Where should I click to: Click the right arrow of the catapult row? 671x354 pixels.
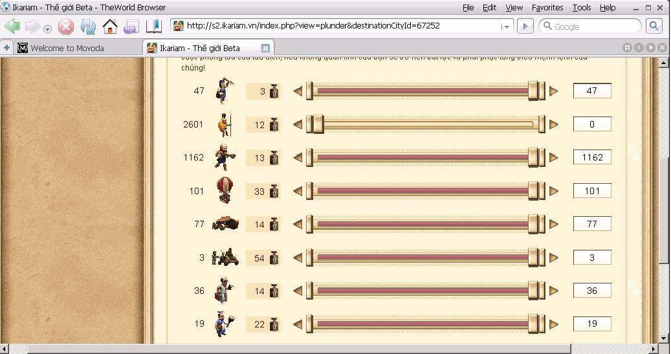tap(554, 258)
